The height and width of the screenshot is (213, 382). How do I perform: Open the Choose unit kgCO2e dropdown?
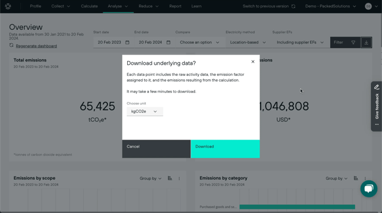[x=145, y=111]
